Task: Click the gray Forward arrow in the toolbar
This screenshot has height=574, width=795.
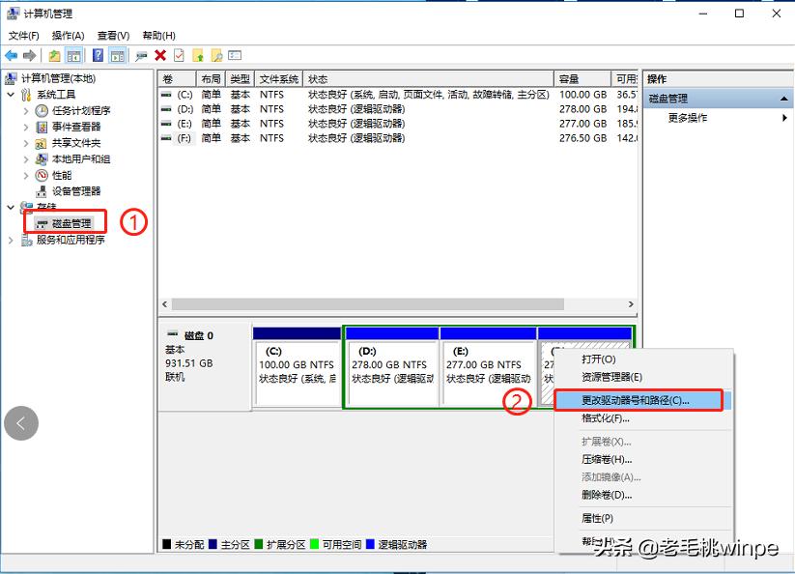Action: (x=30, y=55)
